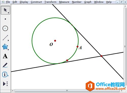Screen dimensions: 127x93
Task: Select the green circle's left edge
Action: 32,41
